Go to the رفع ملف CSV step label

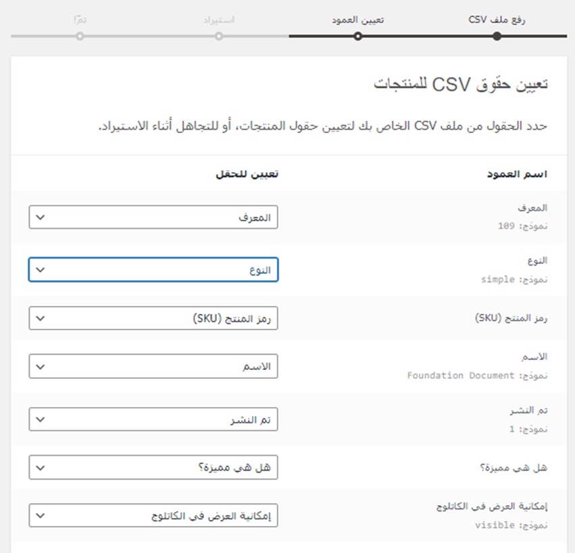pos(497,19)
